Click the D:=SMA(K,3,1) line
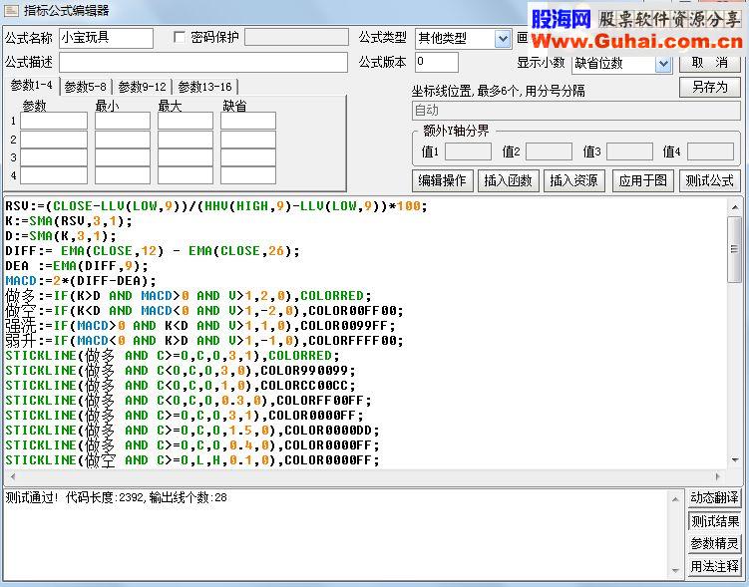Viewport: 749px width, 587px height. point(61,236)
